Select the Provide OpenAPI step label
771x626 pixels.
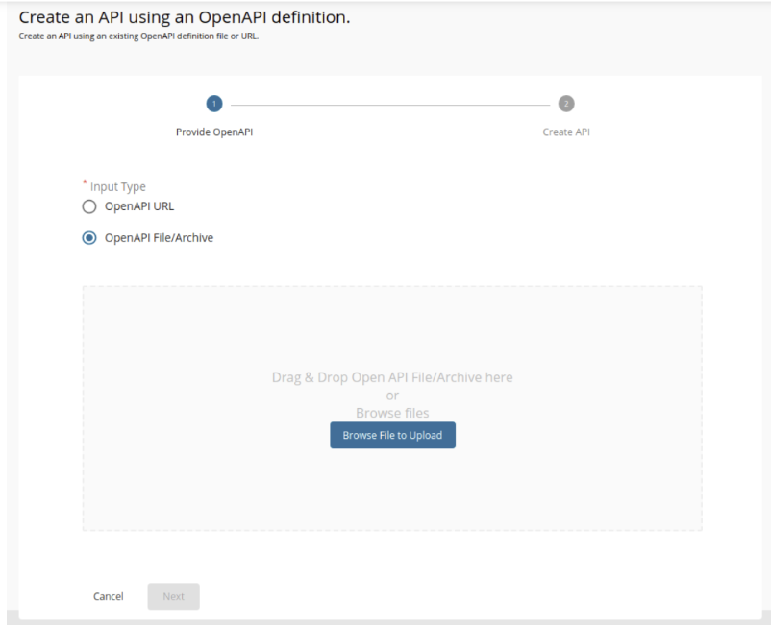pos(214,132)
